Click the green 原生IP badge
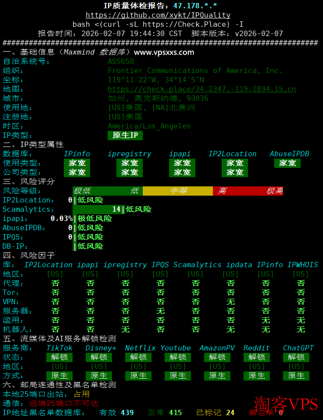The width and height of the screenshot is (323, 420). [125, 135]
